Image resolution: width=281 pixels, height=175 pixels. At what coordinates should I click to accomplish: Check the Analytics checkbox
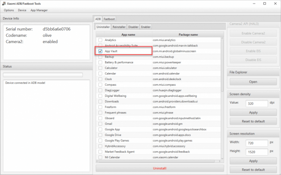[100, 40]
